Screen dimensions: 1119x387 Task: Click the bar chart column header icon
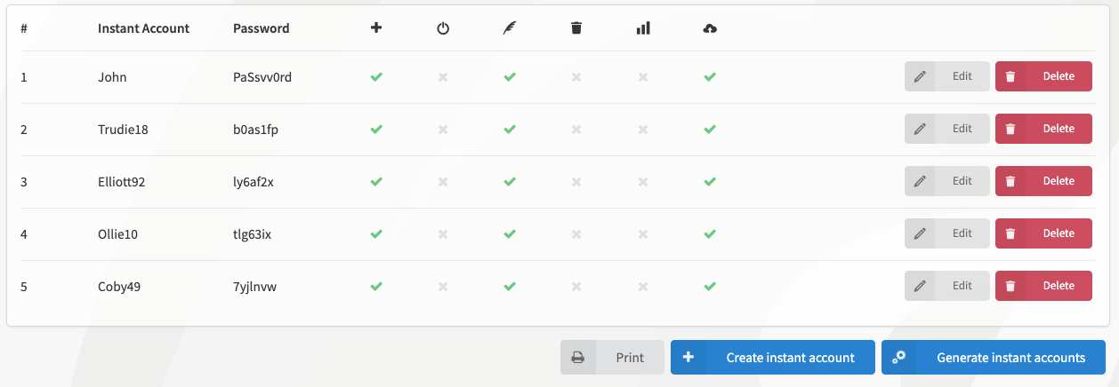pyautogui.click(x=643, y=28)
